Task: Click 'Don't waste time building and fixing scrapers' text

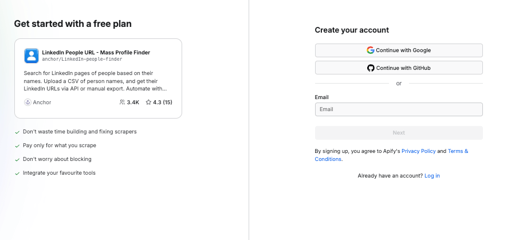Action: [x=80, y=132]
